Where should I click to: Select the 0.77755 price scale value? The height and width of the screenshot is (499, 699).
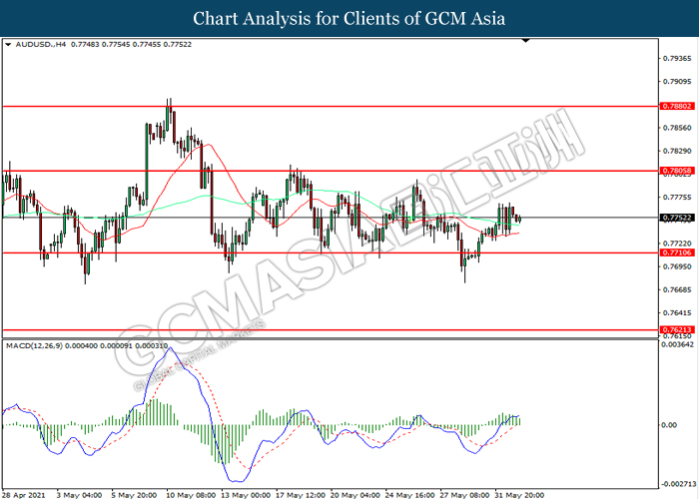(x=678, y=198)
